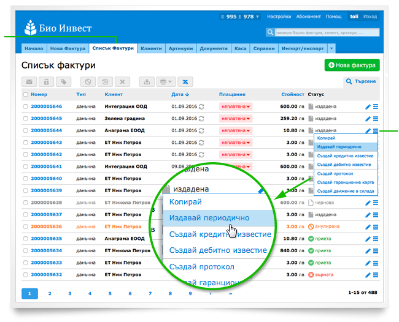399x322 pixels.
Task: Click the envelope email icon in toolbar
Action: coord(29,81)
